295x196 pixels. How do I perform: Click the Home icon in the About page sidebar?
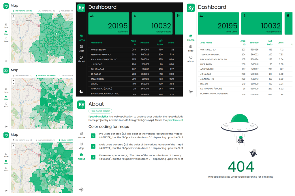tap(81, 135)
